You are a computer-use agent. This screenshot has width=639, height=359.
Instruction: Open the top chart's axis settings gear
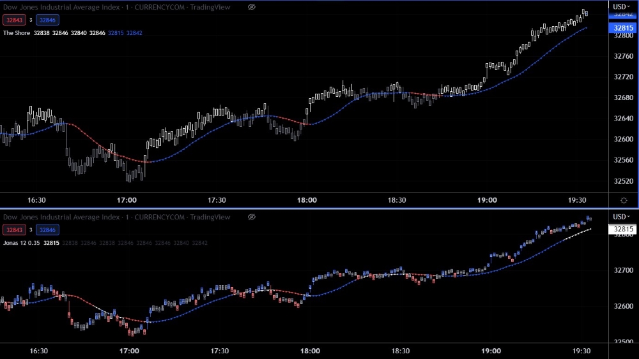click(x=624, y=200)
